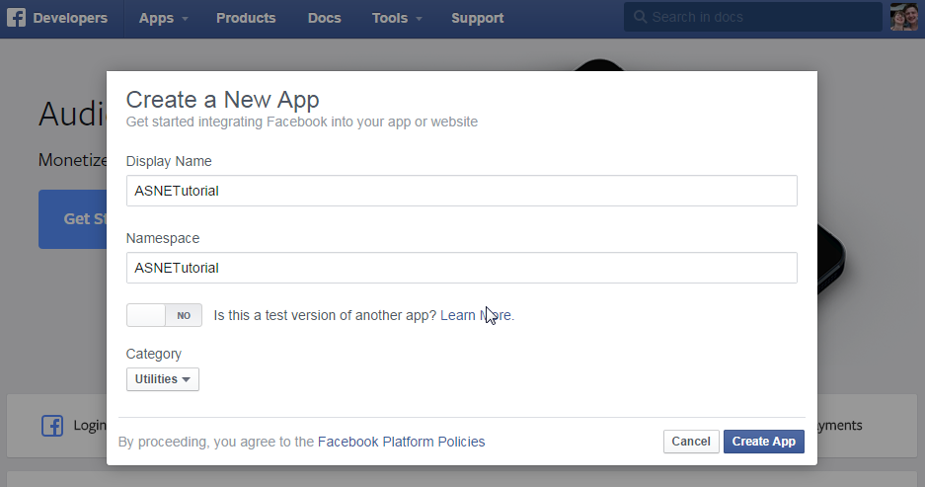The image size is (925, 487).
Task: Toggle the test version switch
Action: coord(164,315)
